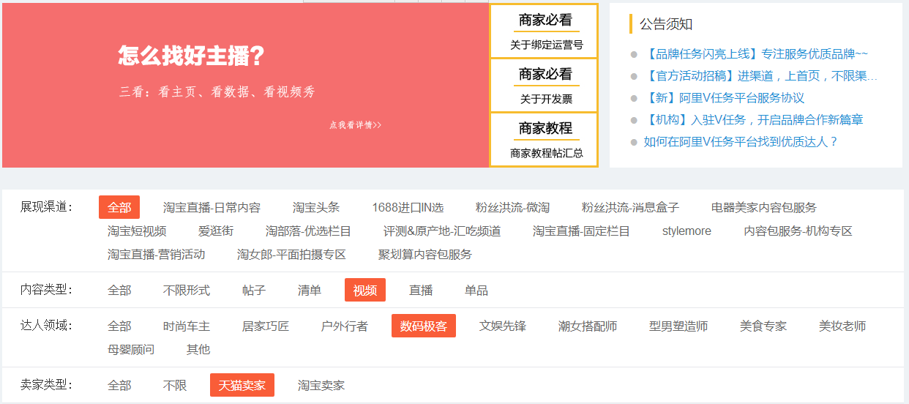Viewport: 909px width, 404px height.
Task: Open the 品牌任务闪亮上线 announcement
Action: 755,54
